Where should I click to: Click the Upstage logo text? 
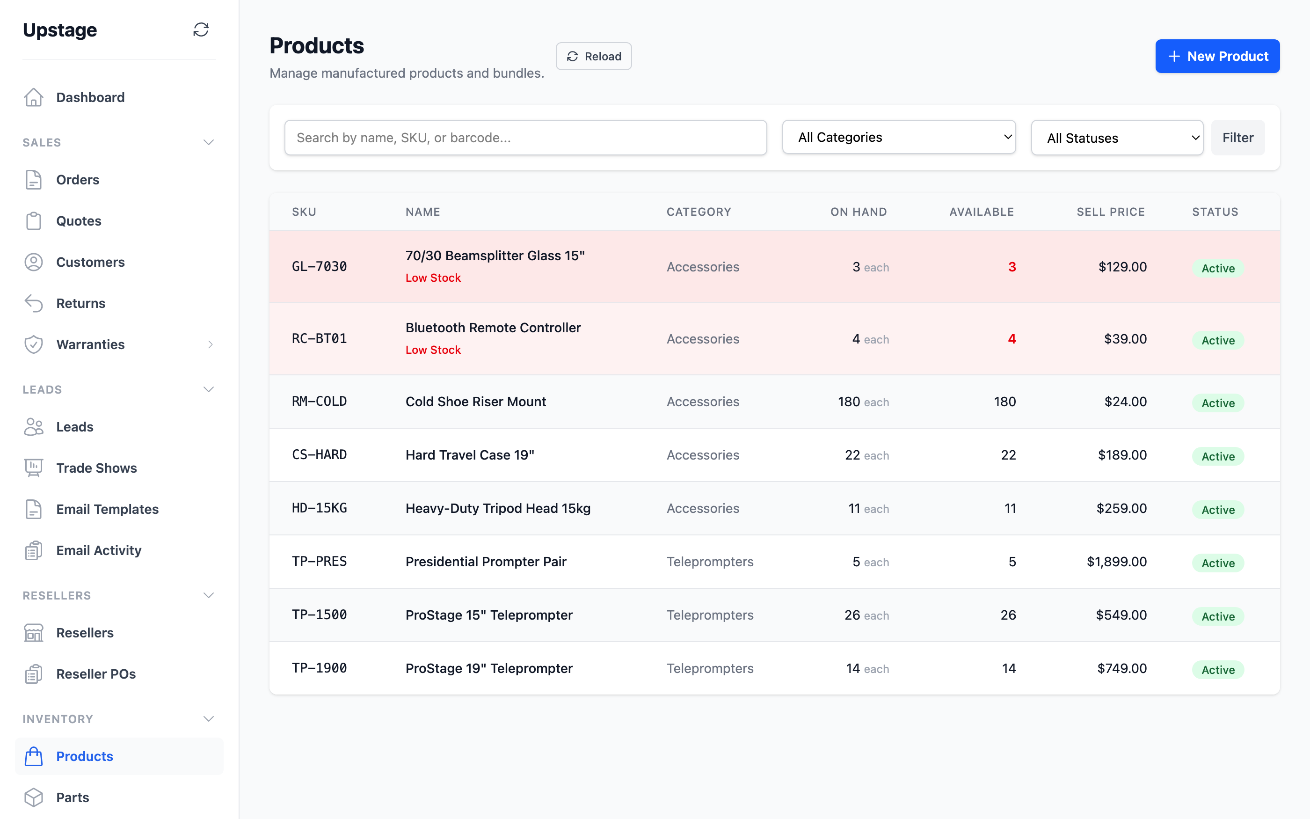[59, 30]
